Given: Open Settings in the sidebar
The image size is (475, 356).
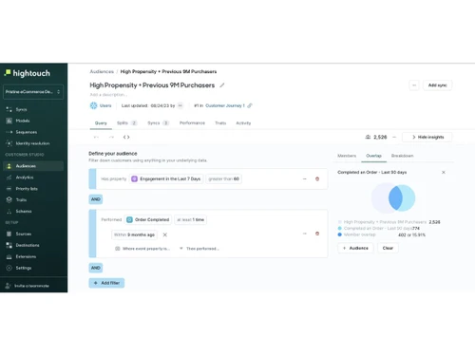Looking at the screenshot, I should (x=24, y=268).
